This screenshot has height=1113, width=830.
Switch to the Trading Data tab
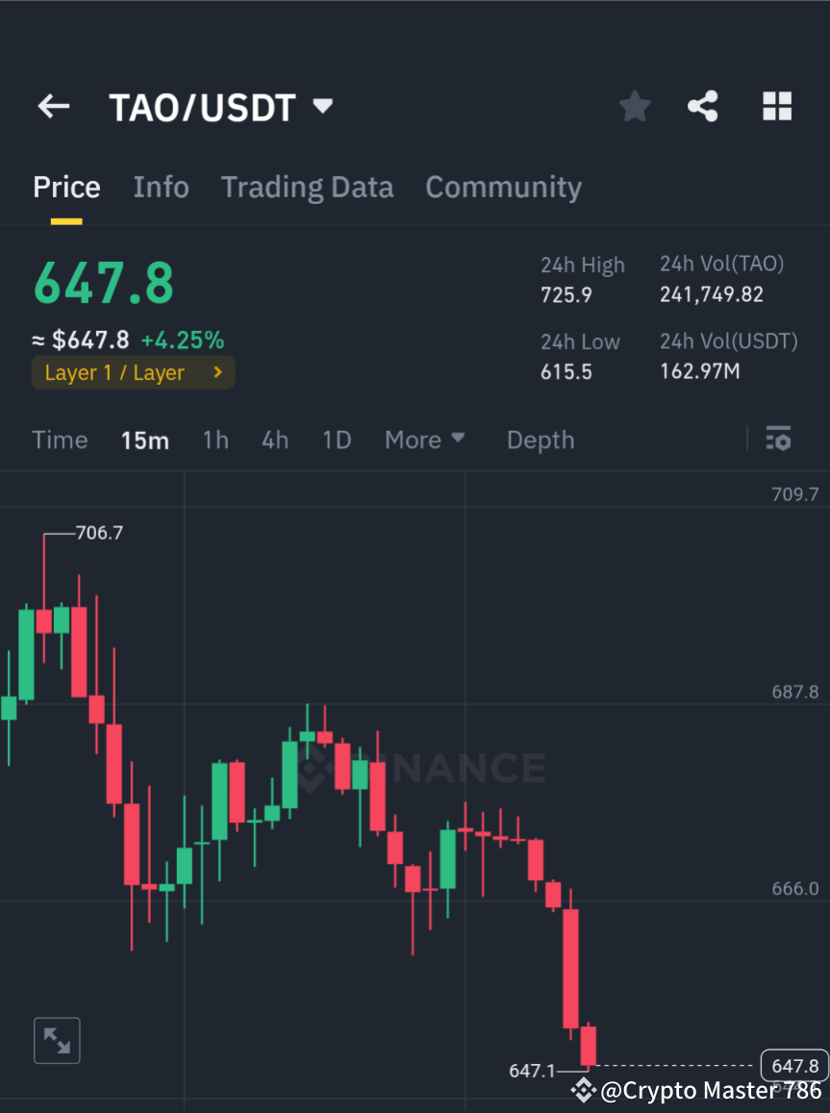click(x=307, y=187)
